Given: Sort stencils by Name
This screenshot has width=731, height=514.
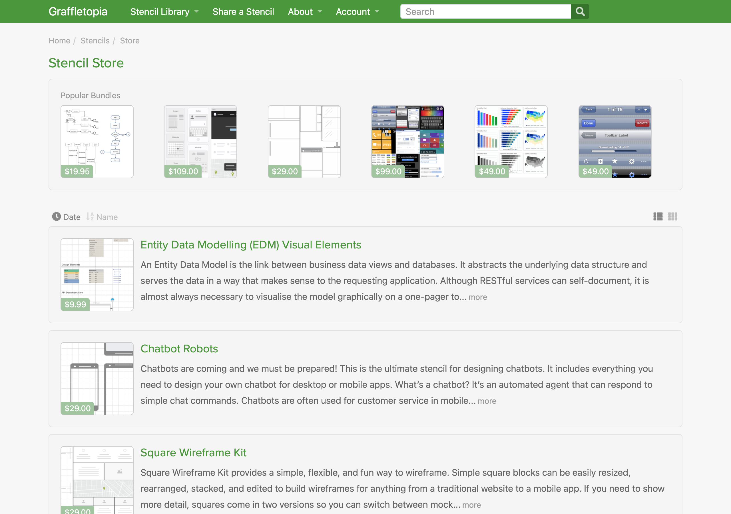Looking at the screenshot, I should click(102, 217).
